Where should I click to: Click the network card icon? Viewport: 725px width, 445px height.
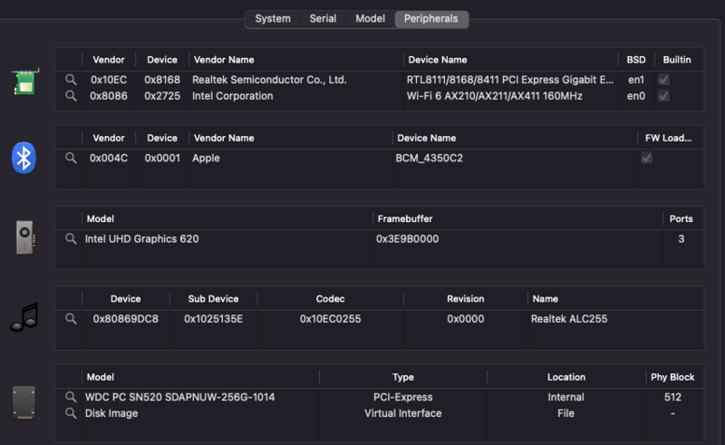[x=24, y=81]
